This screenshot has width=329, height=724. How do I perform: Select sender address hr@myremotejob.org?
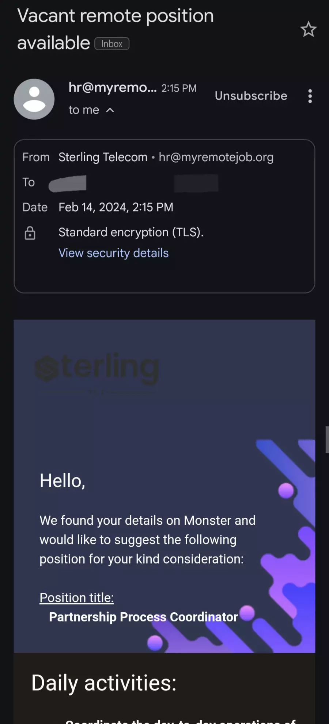(x=216, y=157)
